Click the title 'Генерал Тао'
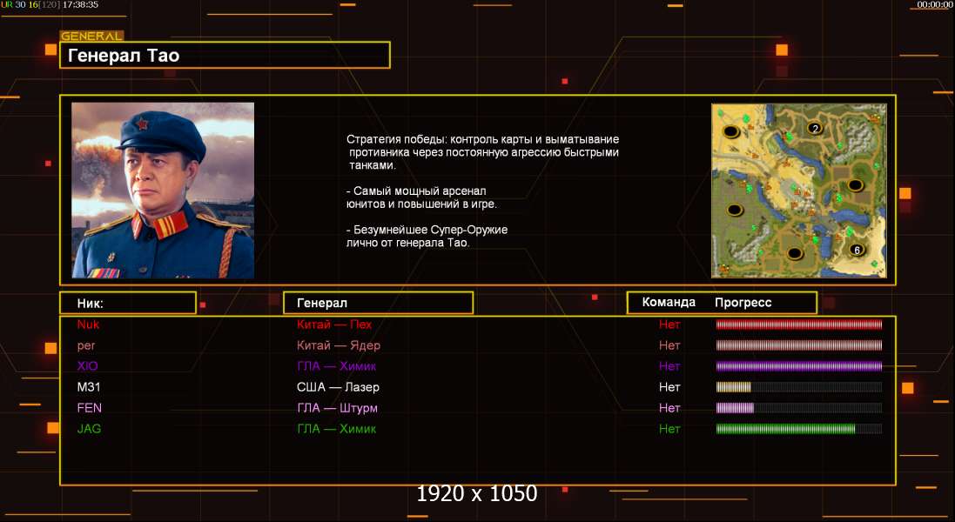 [x=124, y=56]
